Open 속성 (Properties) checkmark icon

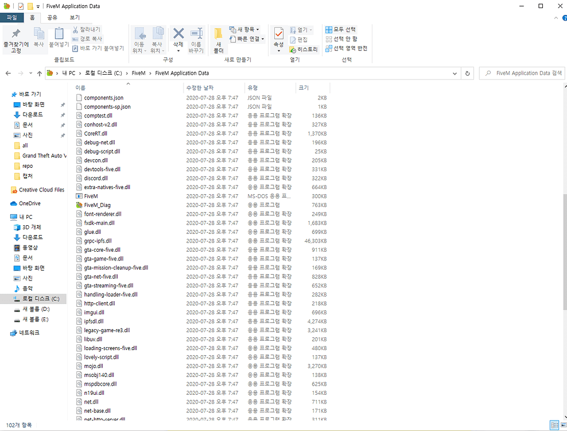(x=278, y=34)
